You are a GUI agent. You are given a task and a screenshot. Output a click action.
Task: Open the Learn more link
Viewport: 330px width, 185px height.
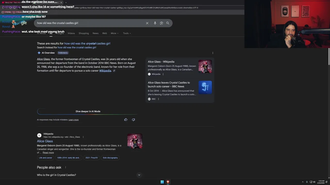tap(73, 120)
